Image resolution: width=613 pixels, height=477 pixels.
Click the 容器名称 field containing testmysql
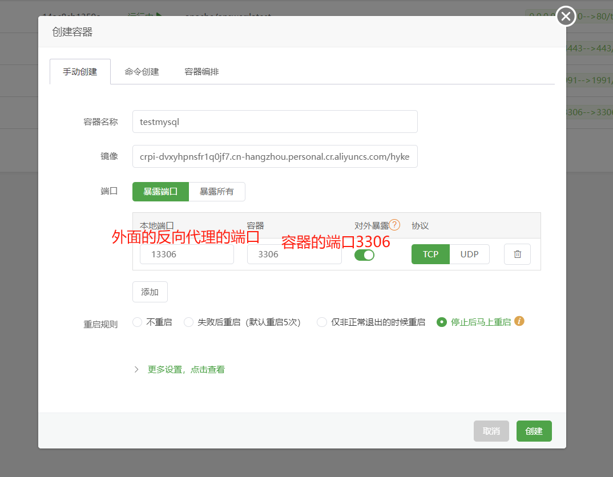275,122
